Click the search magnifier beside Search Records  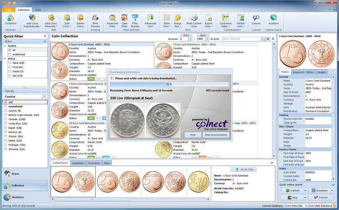(263, 39)
